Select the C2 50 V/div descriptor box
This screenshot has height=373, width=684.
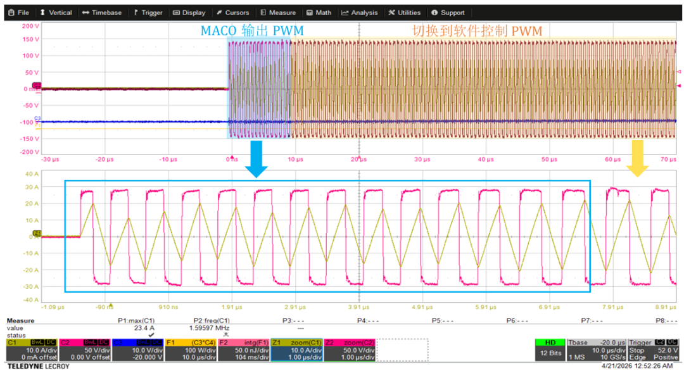coord(85,350)
